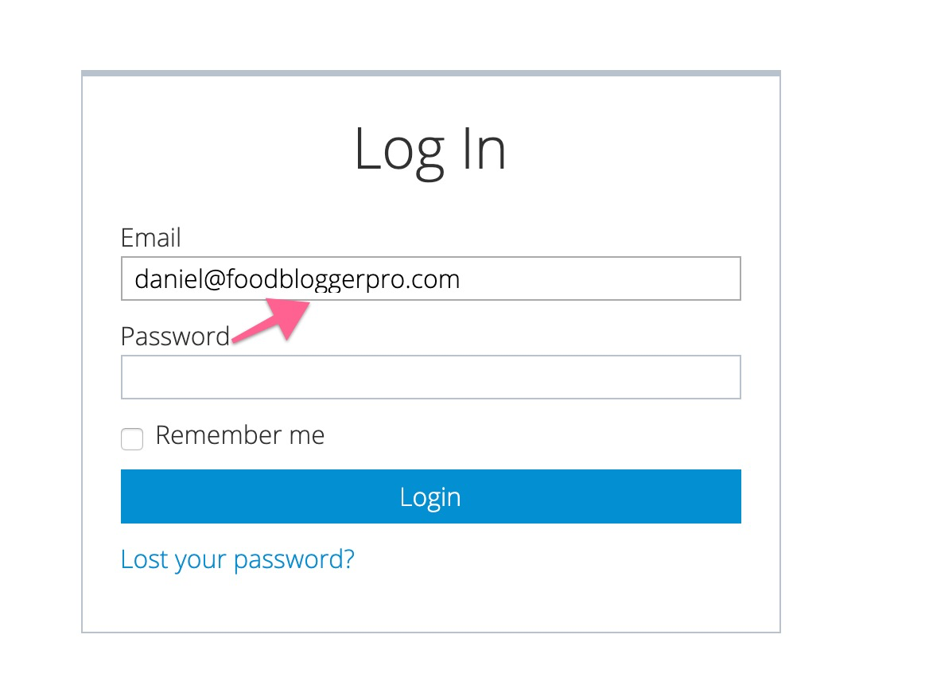Place cursor on 'daniel' in email address
Image resolution: width=929 pixels, height=689 pixels.
pos(169,279)
